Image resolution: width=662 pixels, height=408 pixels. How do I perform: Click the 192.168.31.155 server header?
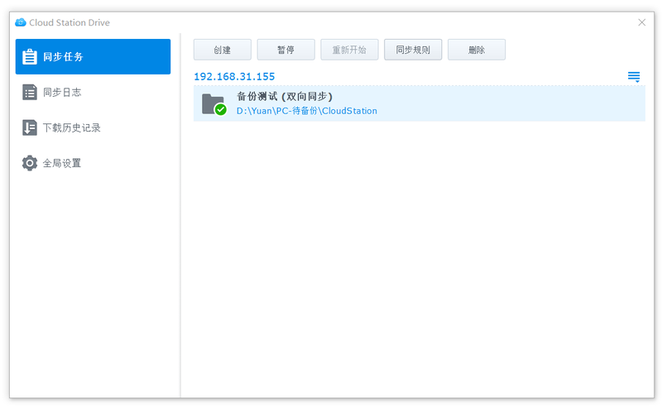pyautogui.click(x=234, y=77)
